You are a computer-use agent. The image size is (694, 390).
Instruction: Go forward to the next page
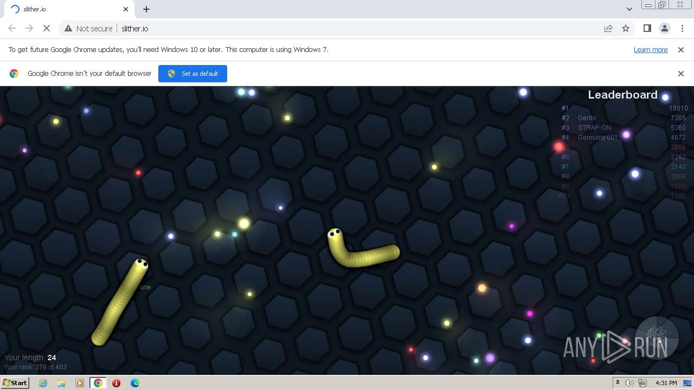[x=29, y=28]
